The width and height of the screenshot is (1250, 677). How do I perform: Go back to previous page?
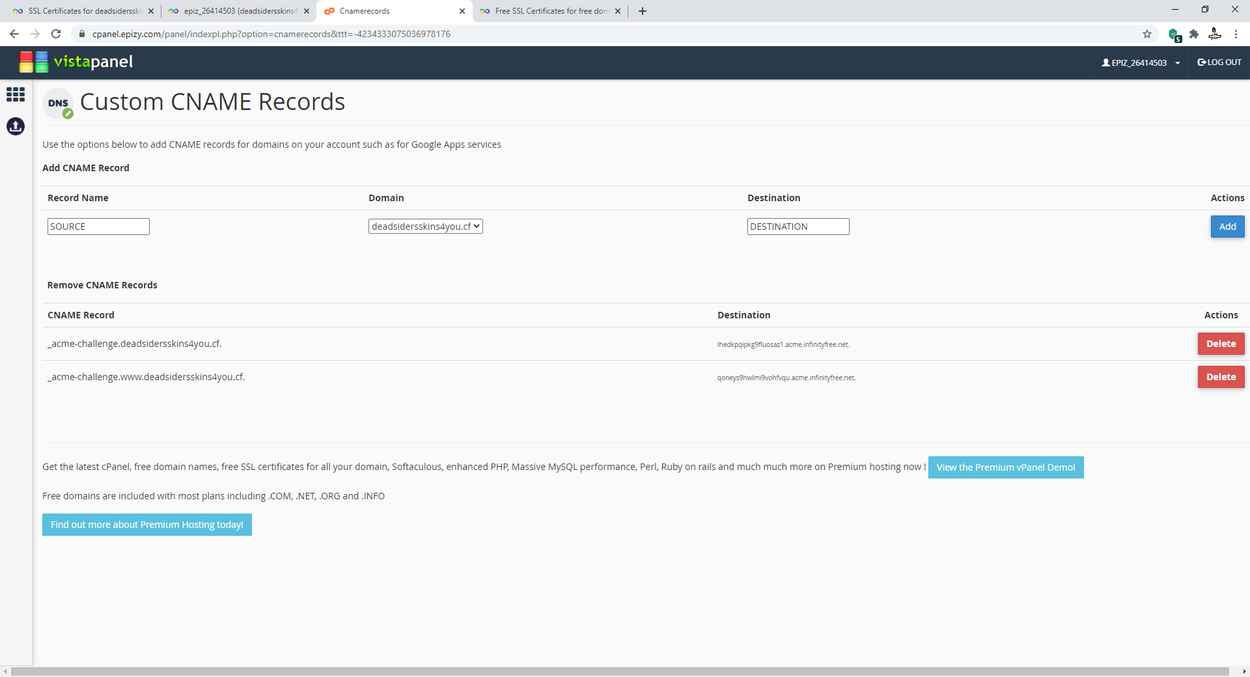(x=14, y=34)
